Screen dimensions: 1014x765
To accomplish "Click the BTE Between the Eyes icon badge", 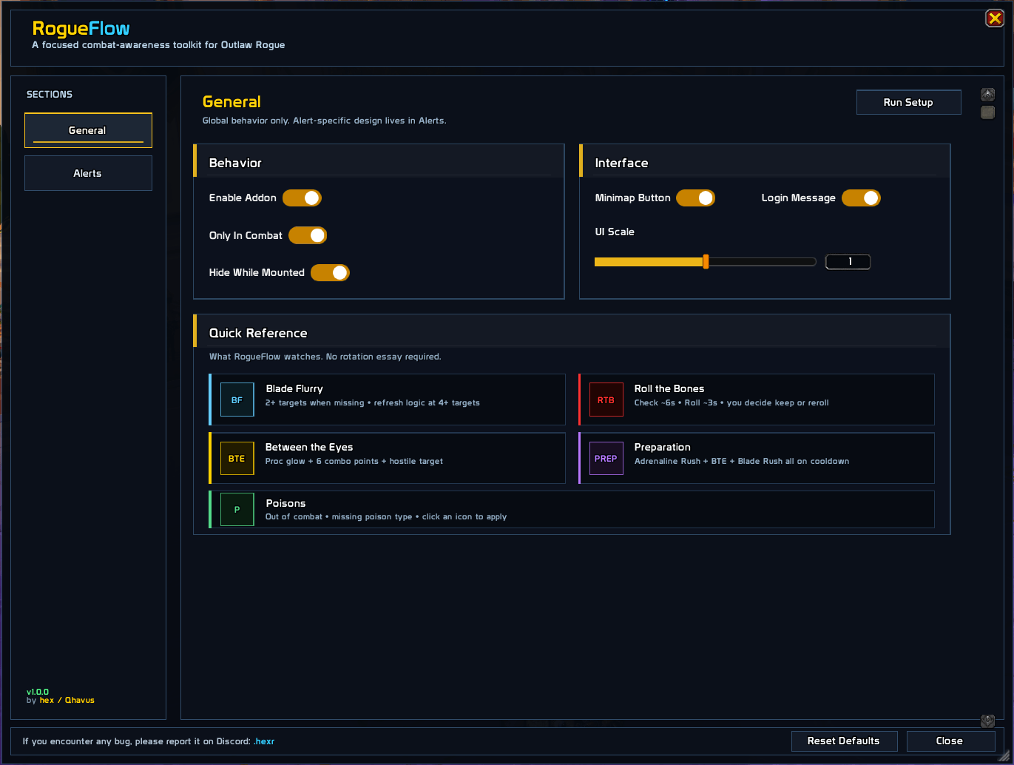I will 237,458.
